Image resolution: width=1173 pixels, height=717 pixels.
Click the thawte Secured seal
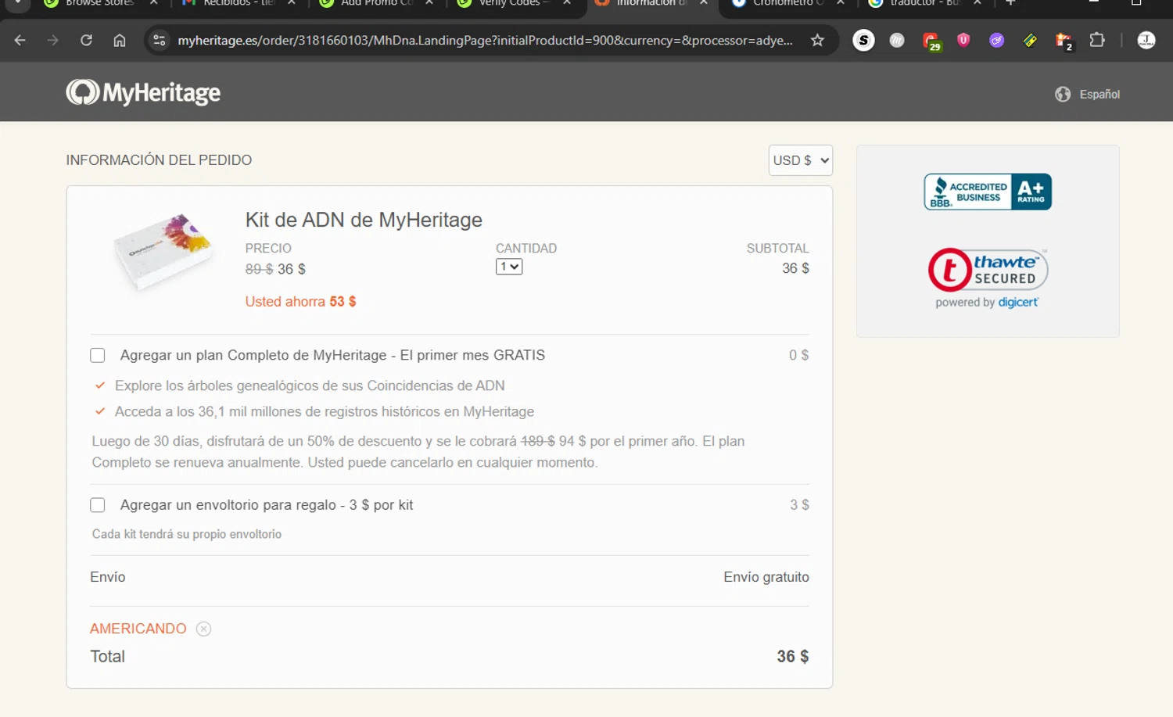point(988,270)
